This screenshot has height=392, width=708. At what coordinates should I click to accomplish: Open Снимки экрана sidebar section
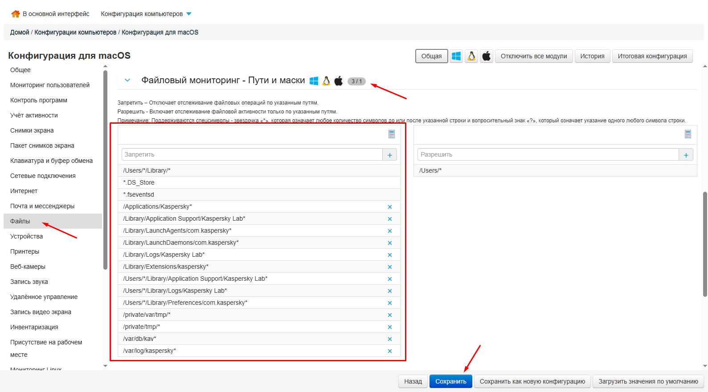click(x=32, y=130)
